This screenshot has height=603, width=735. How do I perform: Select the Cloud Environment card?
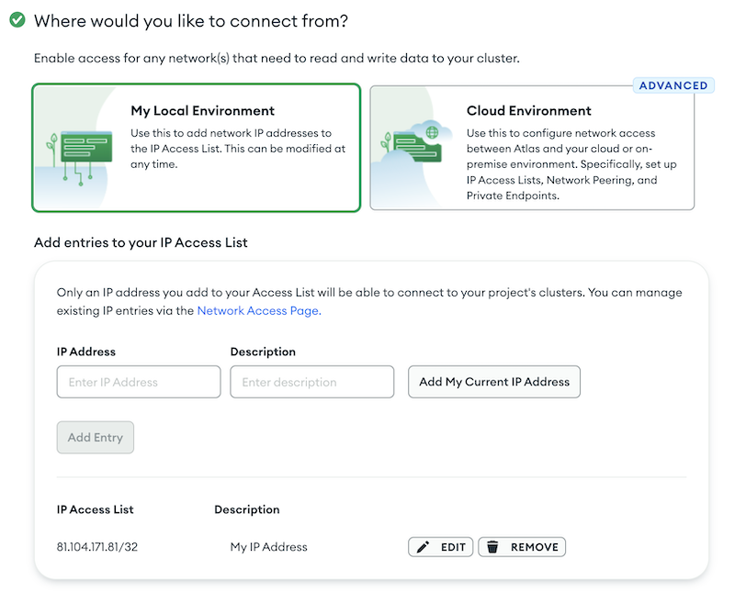coord(532,148)
